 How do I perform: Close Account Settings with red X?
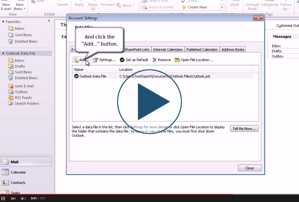click(x=258, y=18)
